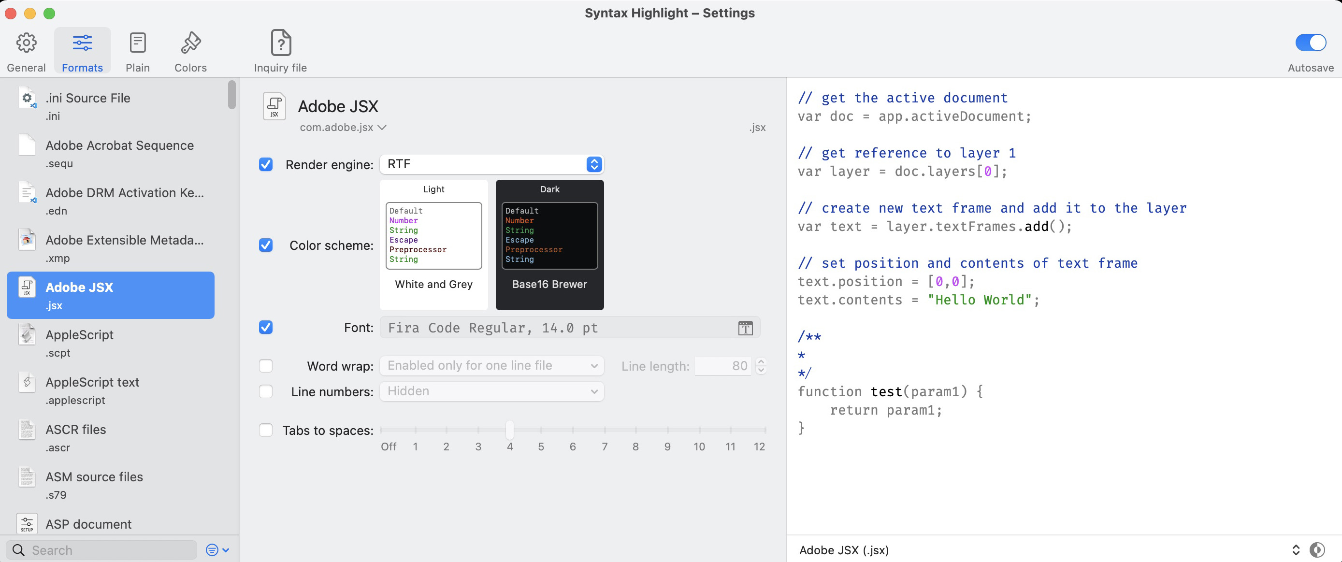Enable the Line numbers checkbox
1342x562 pixels.
(x=266, y=391)
